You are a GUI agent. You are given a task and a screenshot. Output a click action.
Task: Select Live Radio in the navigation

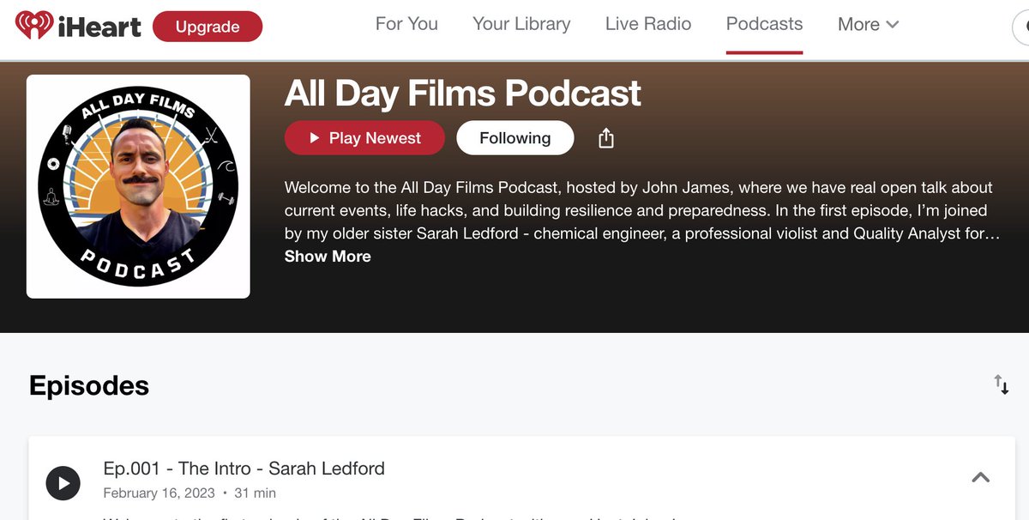pos(648,24)
